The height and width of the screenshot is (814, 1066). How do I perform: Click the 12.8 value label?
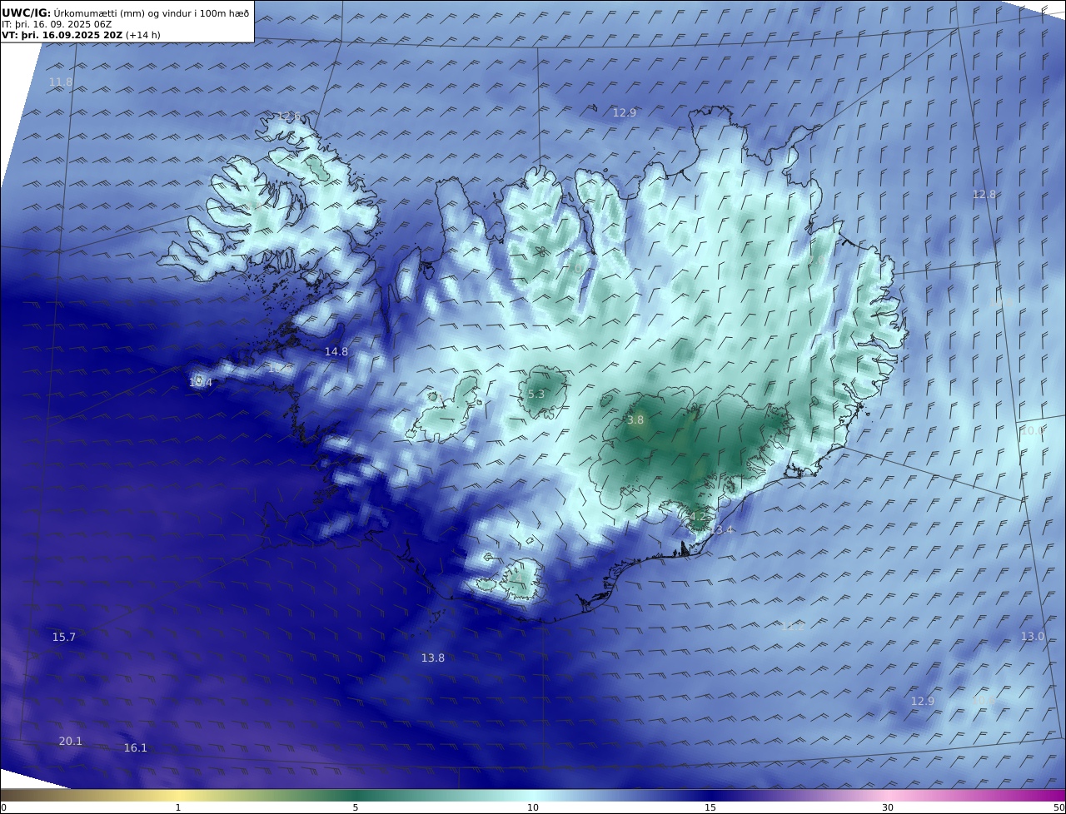pos(984,194)
